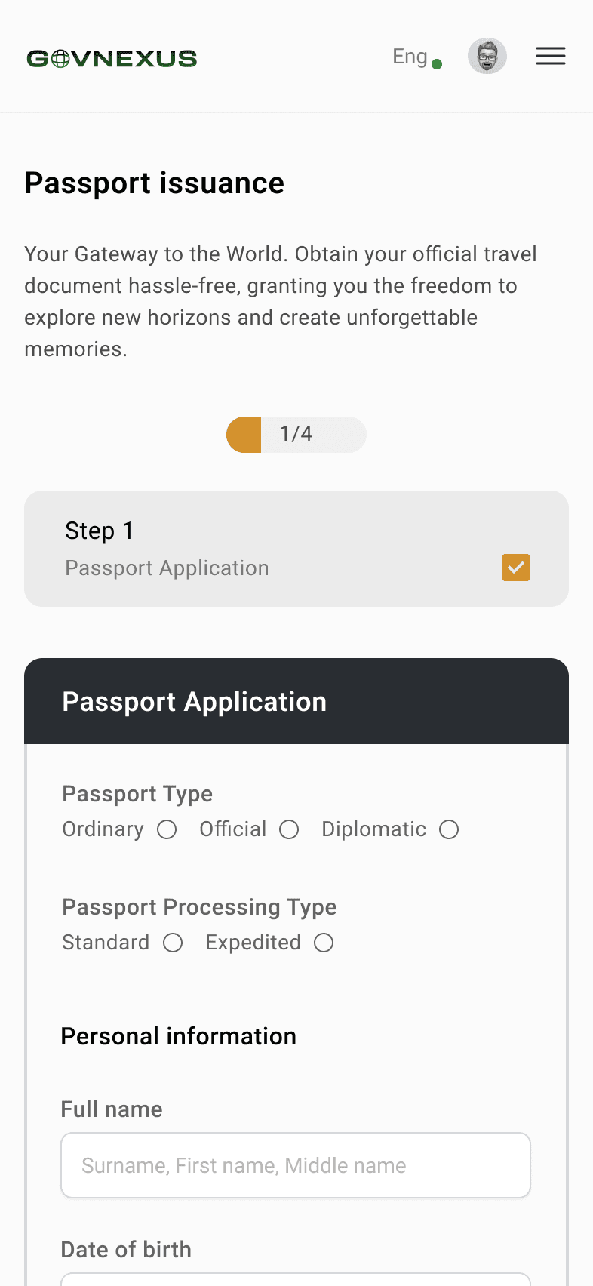Viewport: 593px width, 1286px height.
Task: Select the Ordinary passport type
Action: [167, 830]
